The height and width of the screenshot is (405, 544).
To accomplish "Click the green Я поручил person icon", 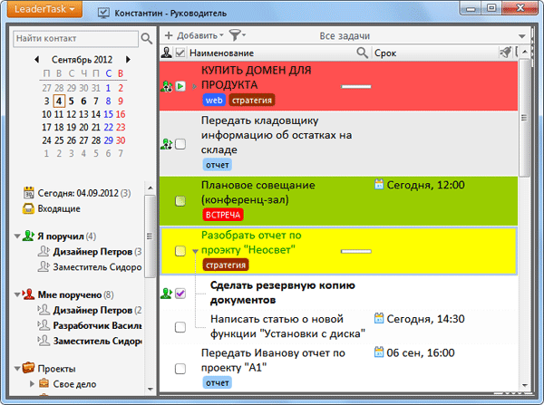I will [28, 236].
